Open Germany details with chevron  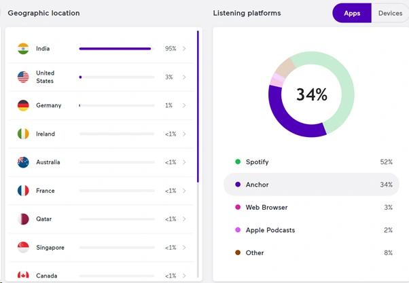pos(184,106)
